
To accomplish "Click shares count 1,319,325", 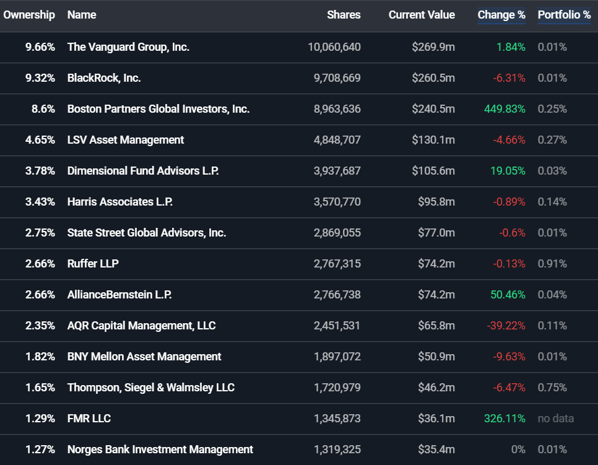I will pyautogui.click(x=337, y=450).
